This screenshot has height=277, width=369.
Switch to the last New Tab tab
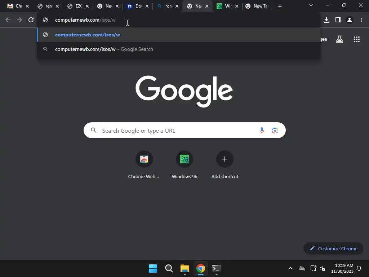[x=257, y=6]
